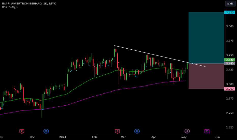237x140 pixels.
Task: Click the MYR currency button
Action: coord(230,4)
